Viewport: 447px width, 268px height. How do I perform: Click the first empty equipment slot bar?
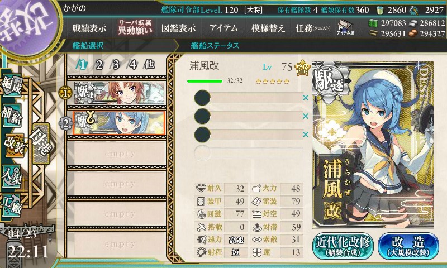click(x=248, y=98)
